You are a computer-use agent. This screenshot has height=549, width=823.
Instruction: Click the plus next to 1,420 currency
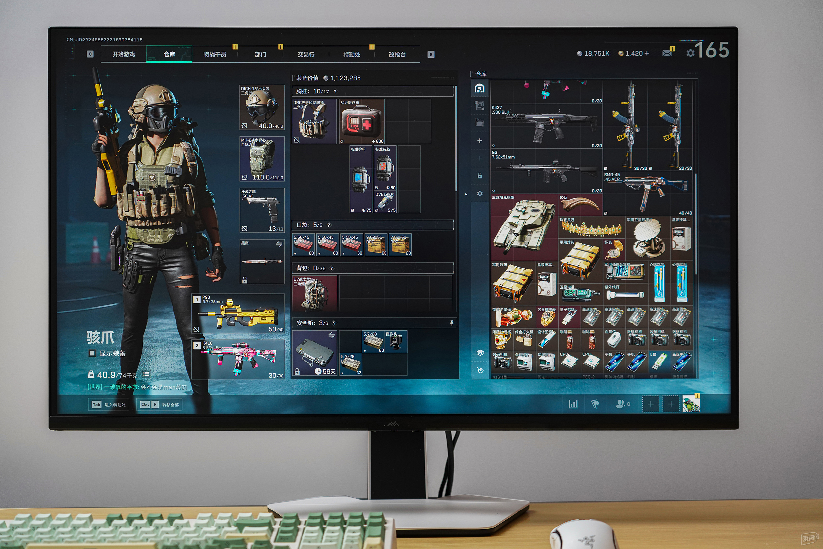(647, 53)
